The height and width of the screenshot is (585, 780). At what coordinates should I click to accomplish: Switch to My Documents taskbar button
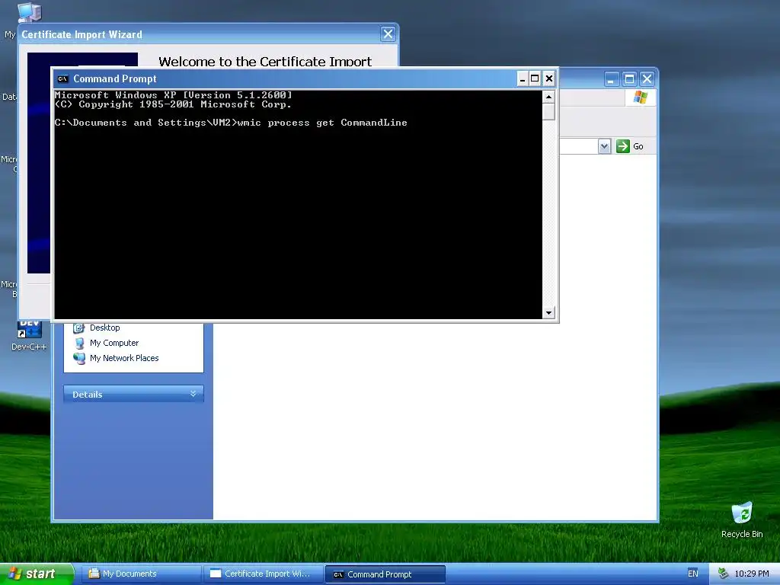click(141, 574)
